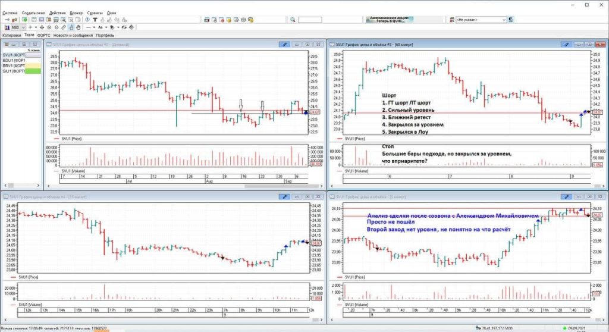Screen dimensions: 609x332
Task: Click the person icon right of client dropdown
Action: 511,20
